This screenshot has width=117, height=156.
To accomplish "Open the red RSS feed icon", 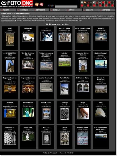I will tap(41, 4).
